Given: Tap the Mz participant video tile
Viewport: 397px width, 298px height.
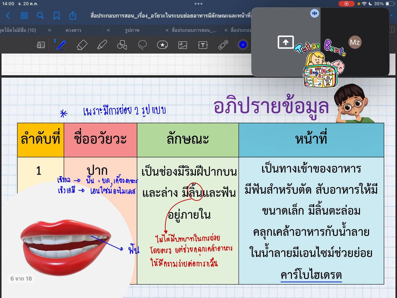Looking at the screenshot, I should coord(355,42).
